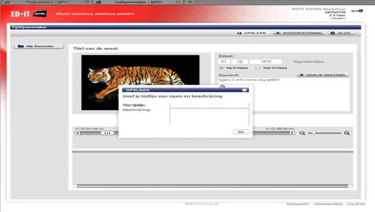Select the Na Christus radio button
Image resolution: width=375 pixels, height=212 pixels.
point(221,68)
